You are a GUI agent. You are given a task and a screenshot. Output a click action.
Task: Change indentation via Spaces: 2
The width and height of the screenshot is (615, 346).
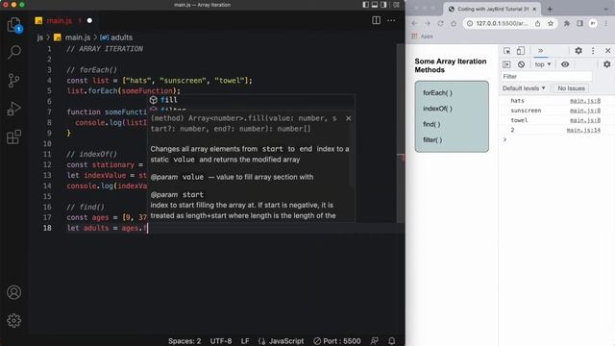(184, 341)
